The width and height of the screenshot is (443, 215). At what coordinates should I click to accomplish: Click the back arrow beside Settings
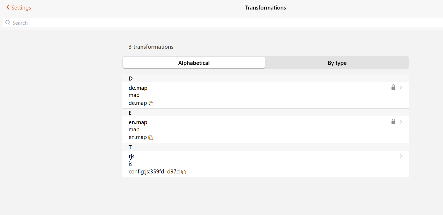[8, 7]
